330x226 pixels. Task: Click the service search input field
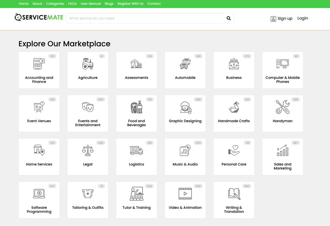[144, 18]
